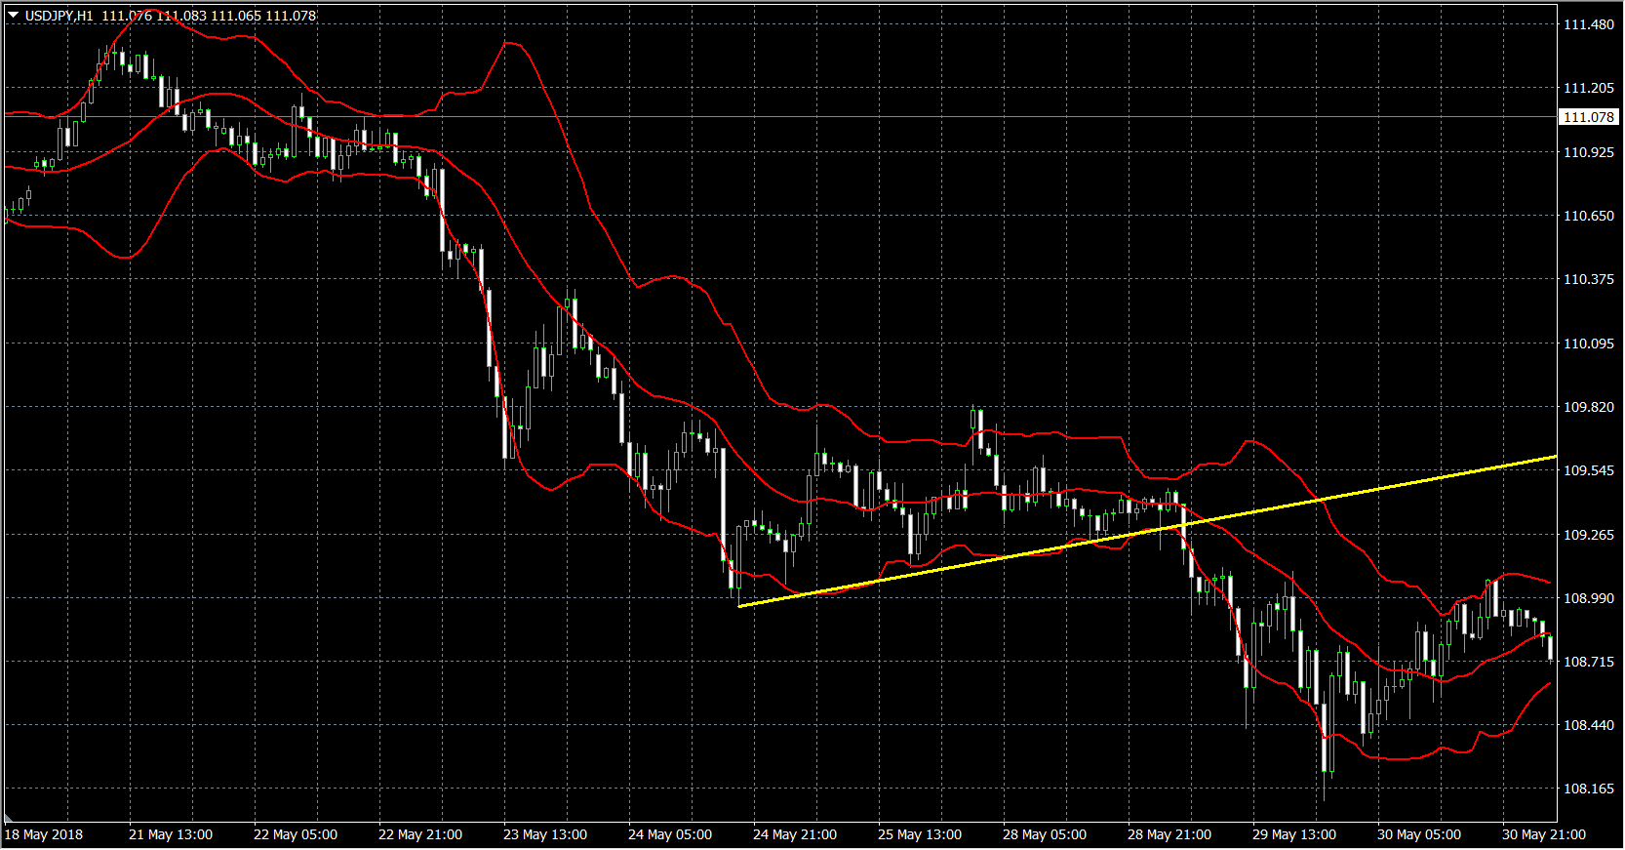Click the 24 May 21:00 time label
Screen dimensions: 1625x850
click(794, 834)
